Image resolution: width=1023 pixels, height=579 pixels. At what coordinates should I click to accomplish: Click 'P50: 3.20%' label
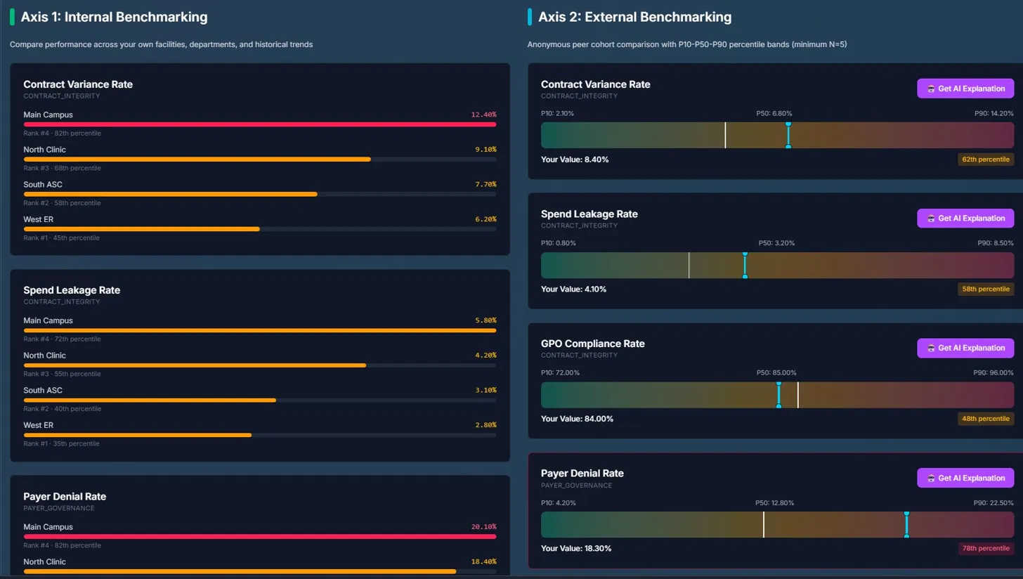[x=776, y=243]
